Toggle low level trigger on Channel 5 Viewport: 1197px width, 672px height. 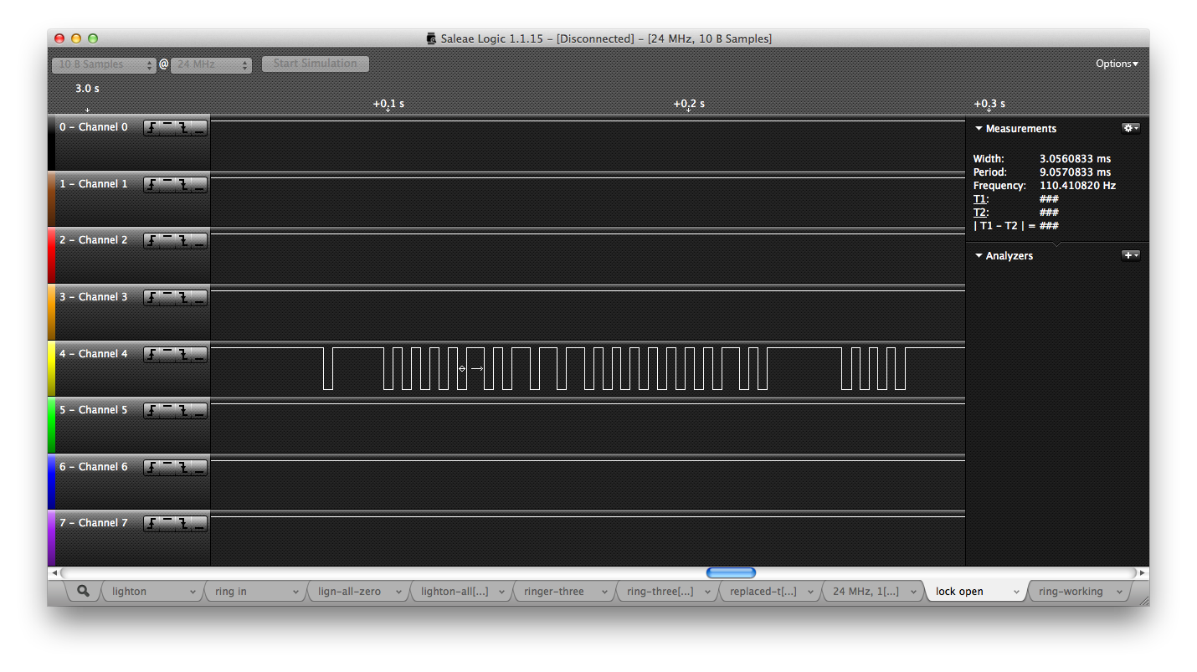pyautogui.click(x=199, y=411)
